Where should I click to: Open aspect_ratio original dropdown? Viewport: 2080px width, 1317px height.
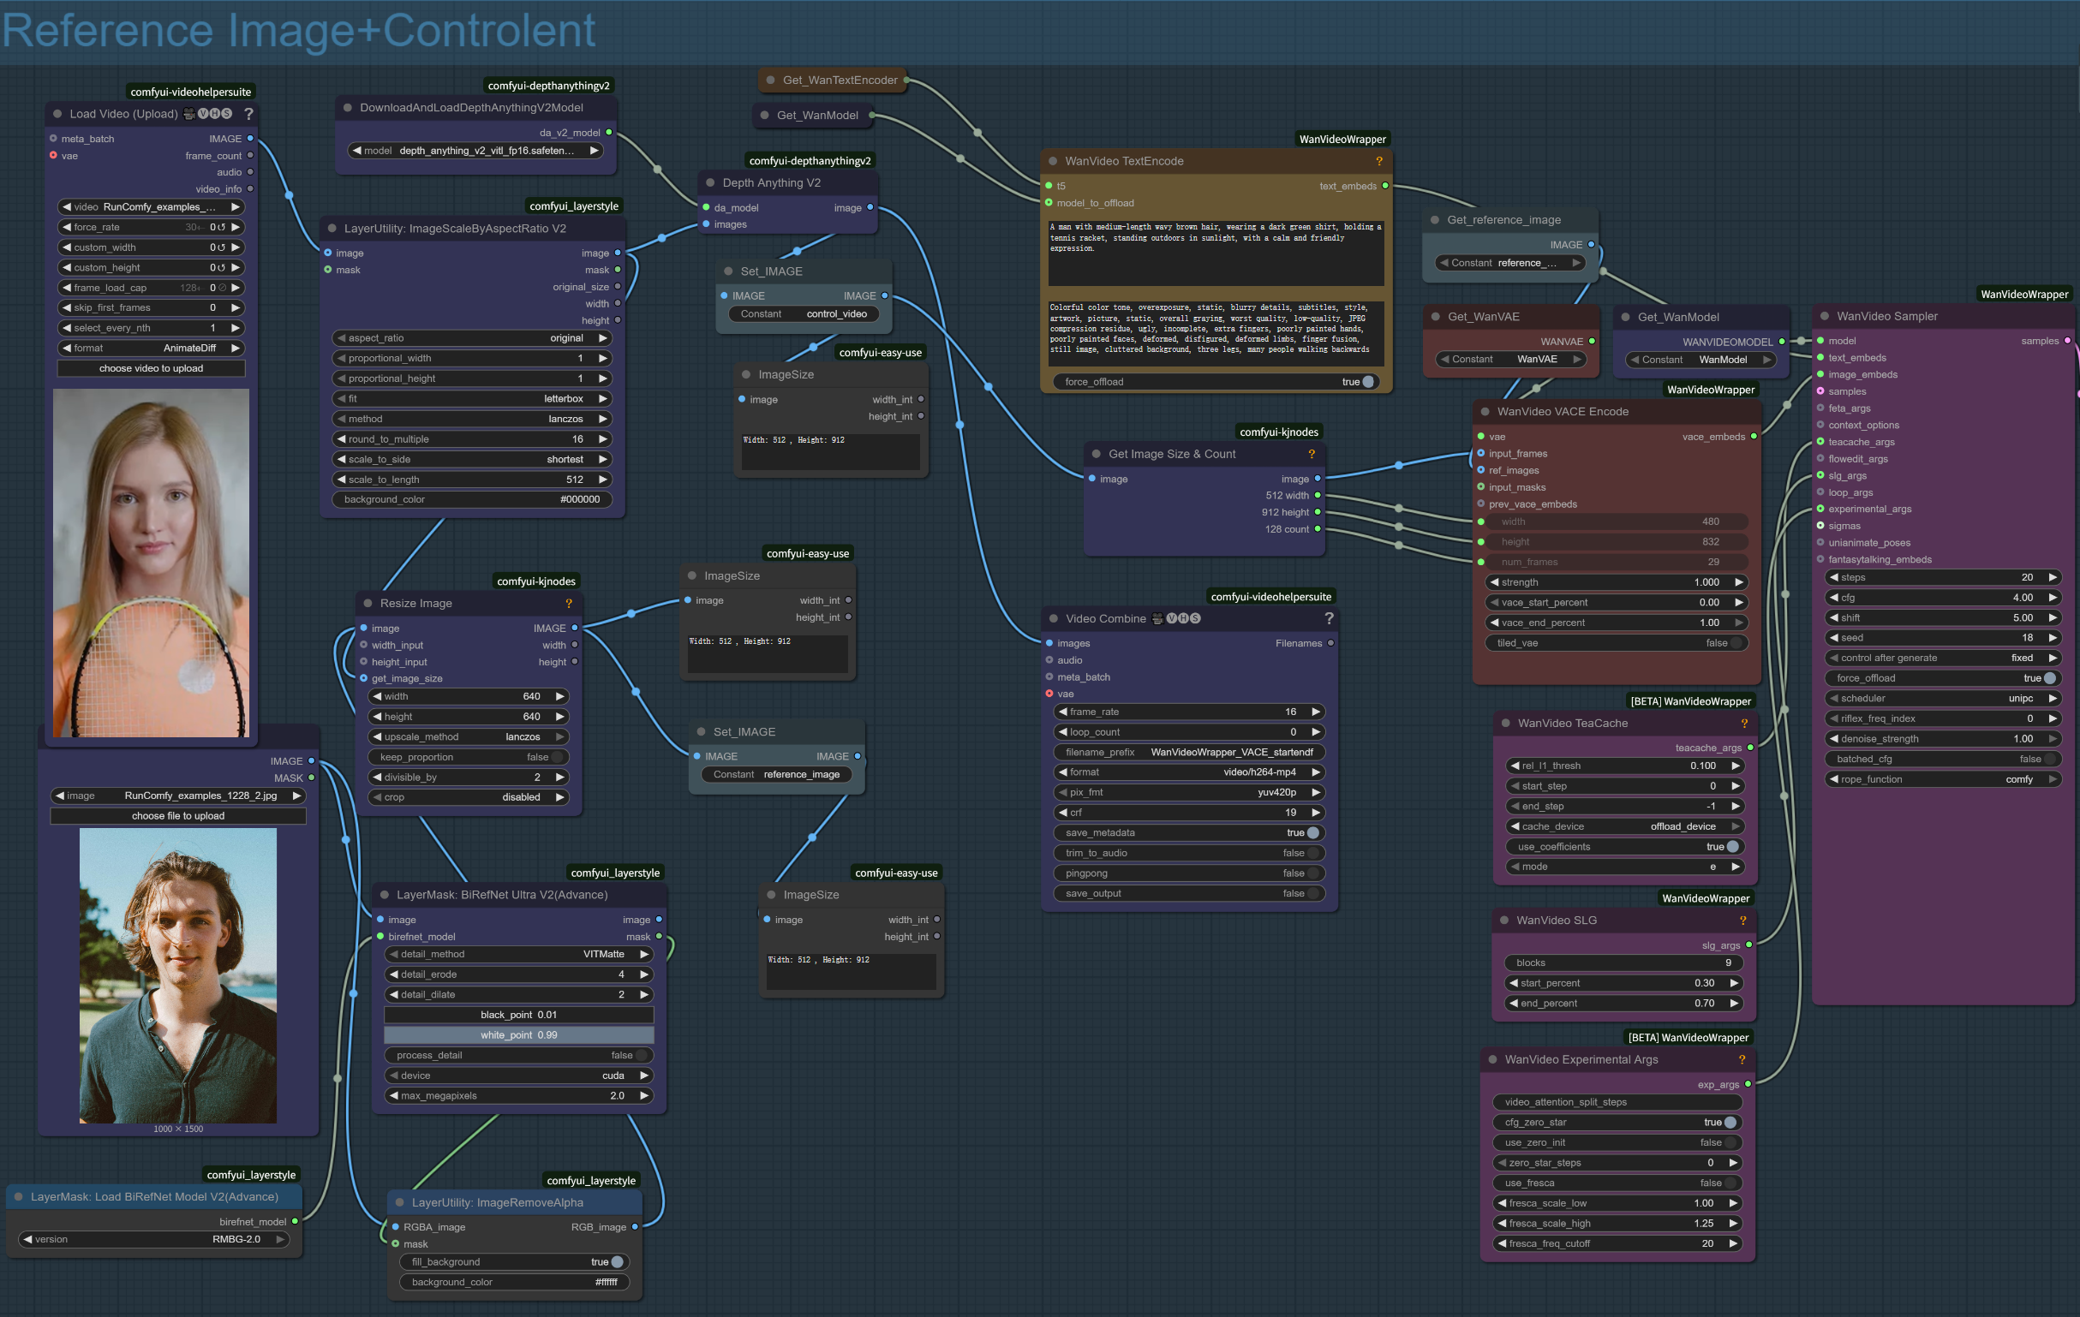click(472, 337)
